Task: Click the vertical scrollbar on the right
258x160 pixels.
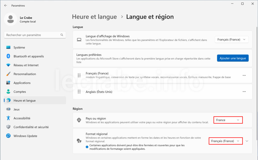Action: tap(257, 84)
